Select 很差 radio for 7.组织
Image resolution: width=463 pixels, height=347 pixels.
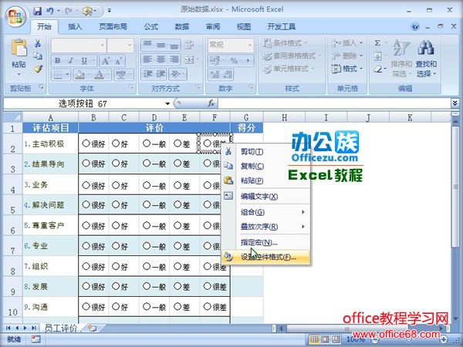coord(207,267)
